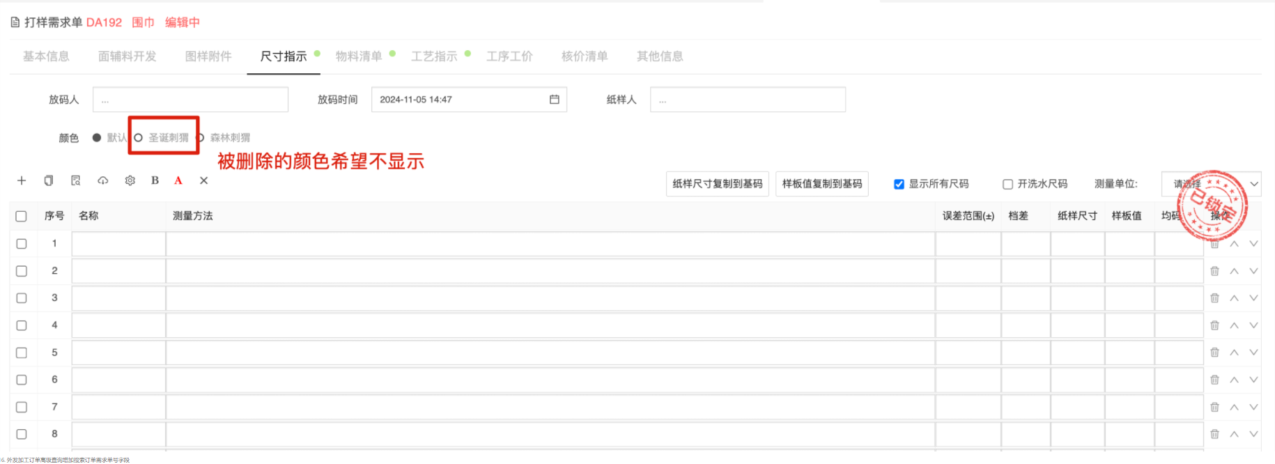Image resolution: width=1275 pixels, height=464 pixels.
Task: Tick the checkbox for row 5
Action: [x=22, y=353]
